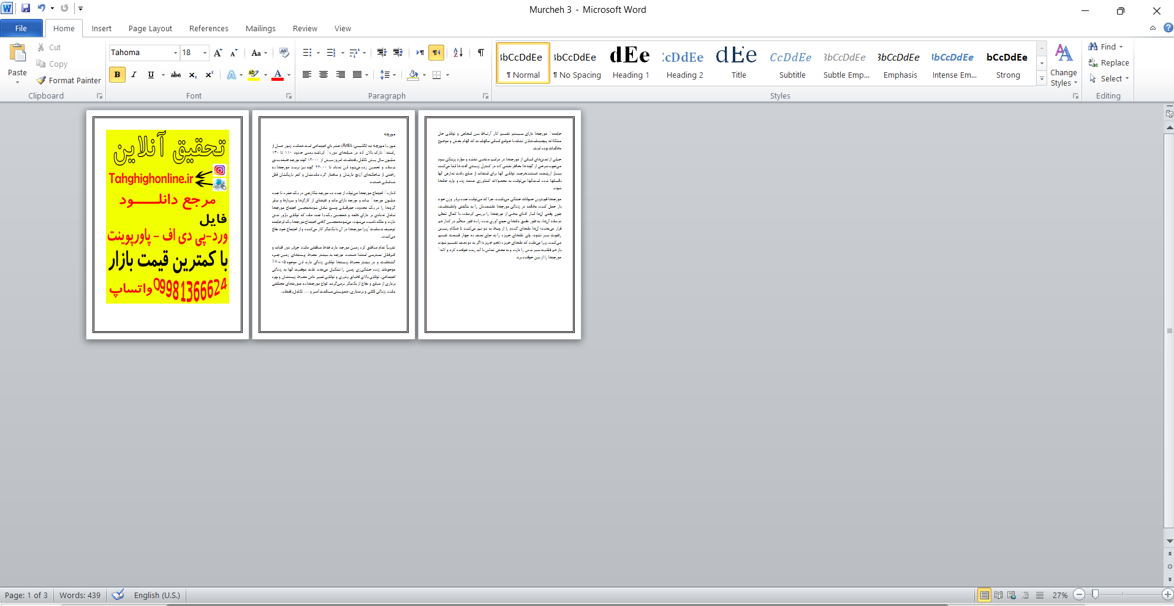This screenshot has width=1174, height=606.
Task: Decrease paragraph indent
Action: pos(382,53)
